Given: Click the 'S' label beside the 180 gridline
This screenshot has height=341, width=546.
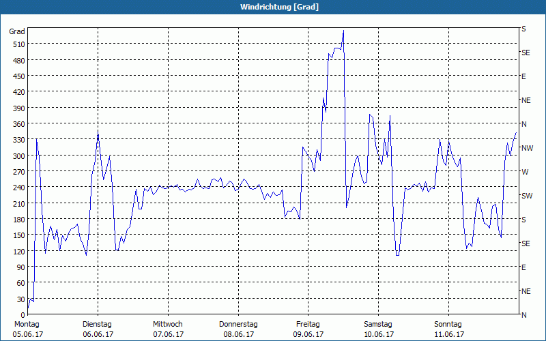Looking at the screenshot, I should [523, 220].
